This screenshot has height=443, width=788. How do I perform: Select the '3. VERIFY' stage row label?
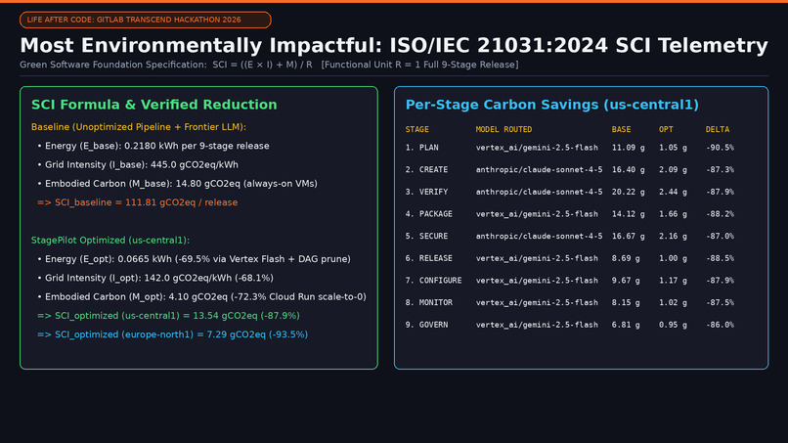426,192
